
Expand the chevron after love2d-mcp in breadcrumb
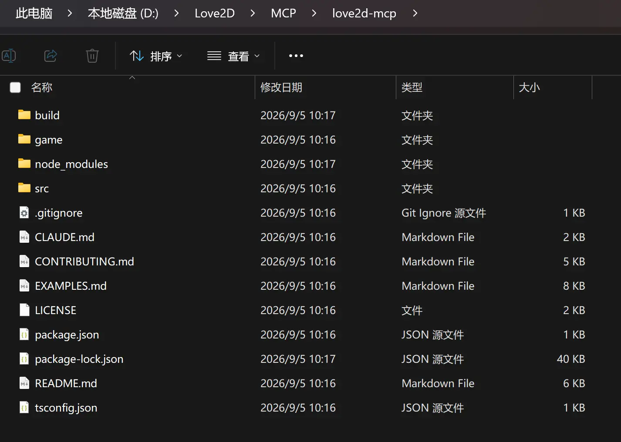pos(415,13)
